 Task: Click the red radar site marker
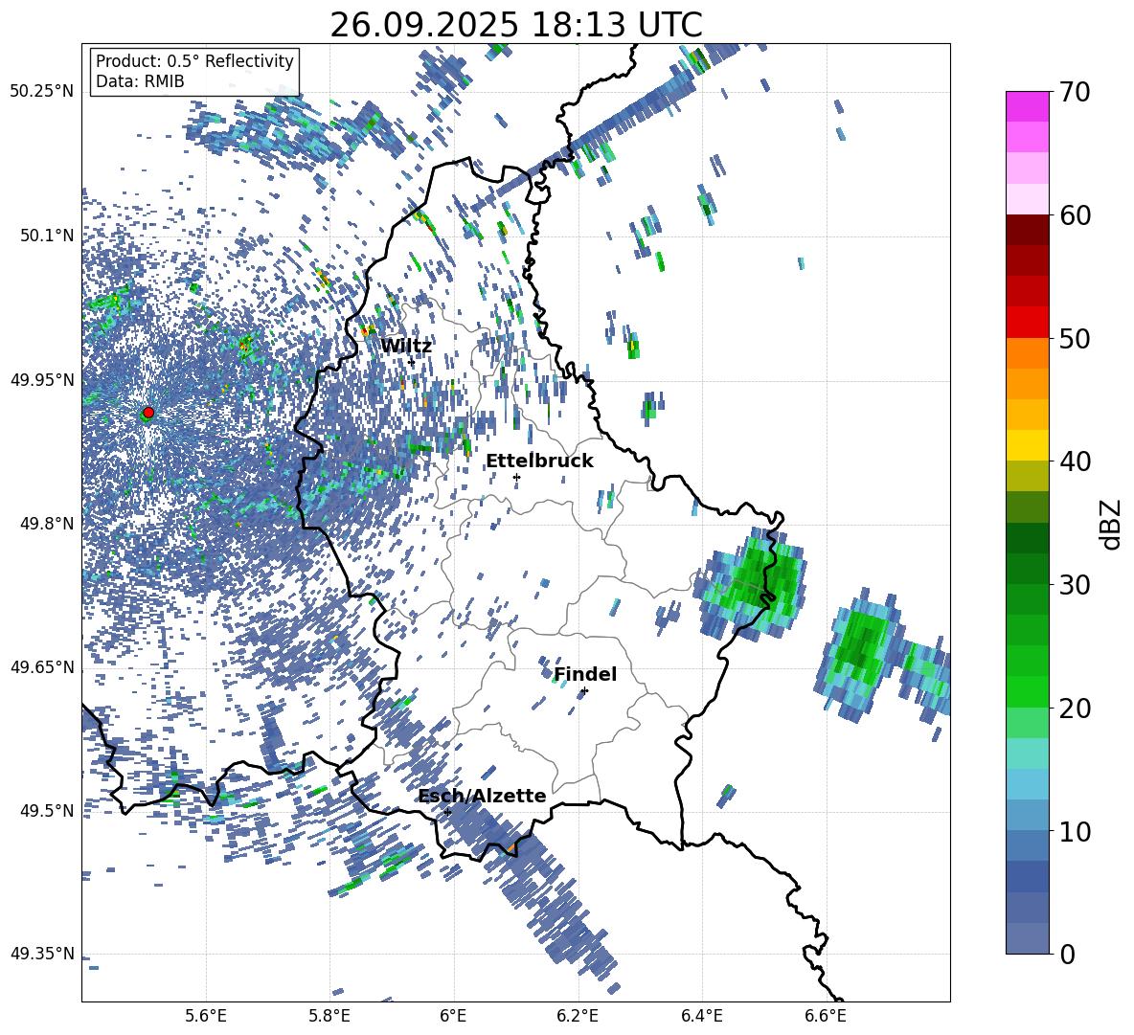click(x=148, y=412)
